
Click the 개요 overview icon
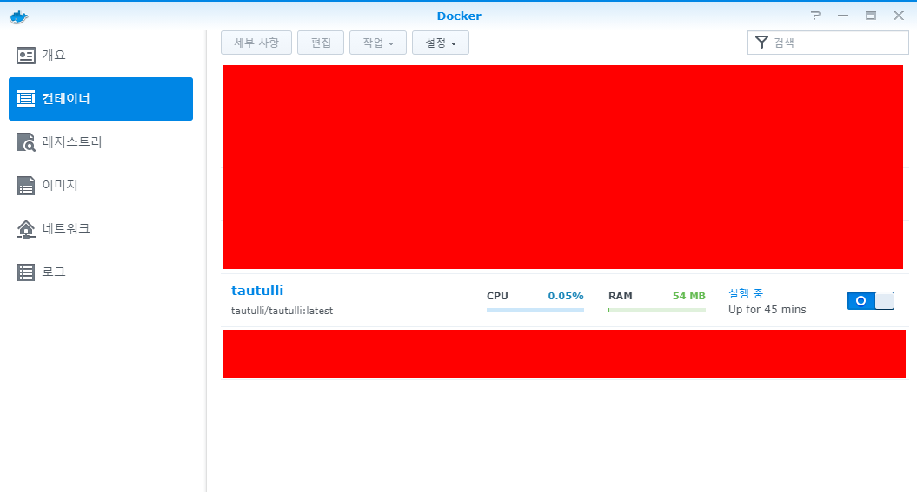point(26,56)
